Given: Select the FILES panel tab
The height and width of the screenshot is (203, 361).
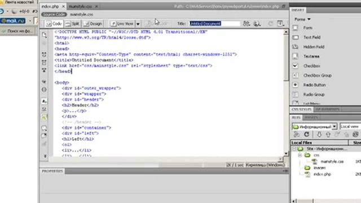Looking at the screenshot, I should (296, 117).
